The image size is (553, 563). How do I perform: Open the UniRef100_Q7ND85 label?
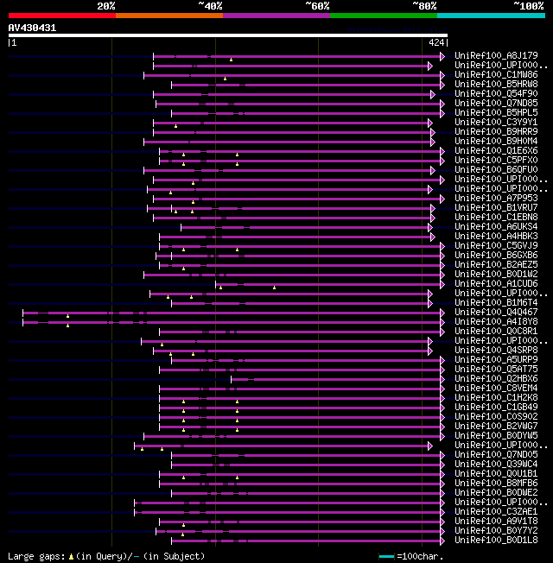496,103
